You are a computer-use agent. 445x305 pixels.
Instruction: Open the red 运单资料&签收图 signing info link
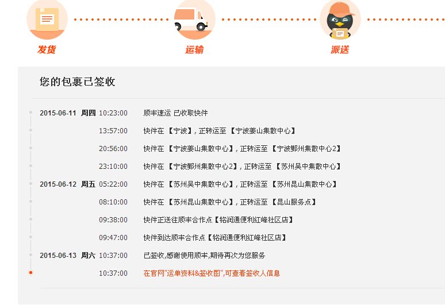coord(212,273)
